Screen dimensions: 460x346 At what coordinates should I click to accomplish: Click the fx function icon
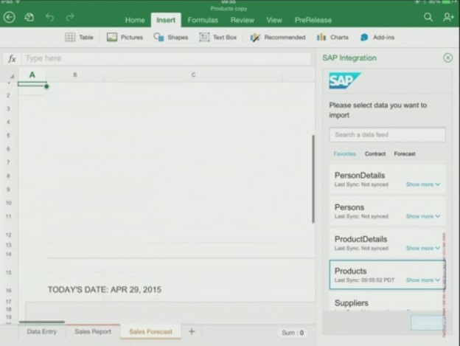point(12,58)
